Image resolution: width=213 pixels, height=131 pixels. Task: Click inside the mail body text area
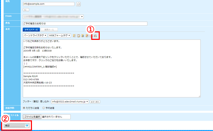pyautogui.click(x=112, y=68)
